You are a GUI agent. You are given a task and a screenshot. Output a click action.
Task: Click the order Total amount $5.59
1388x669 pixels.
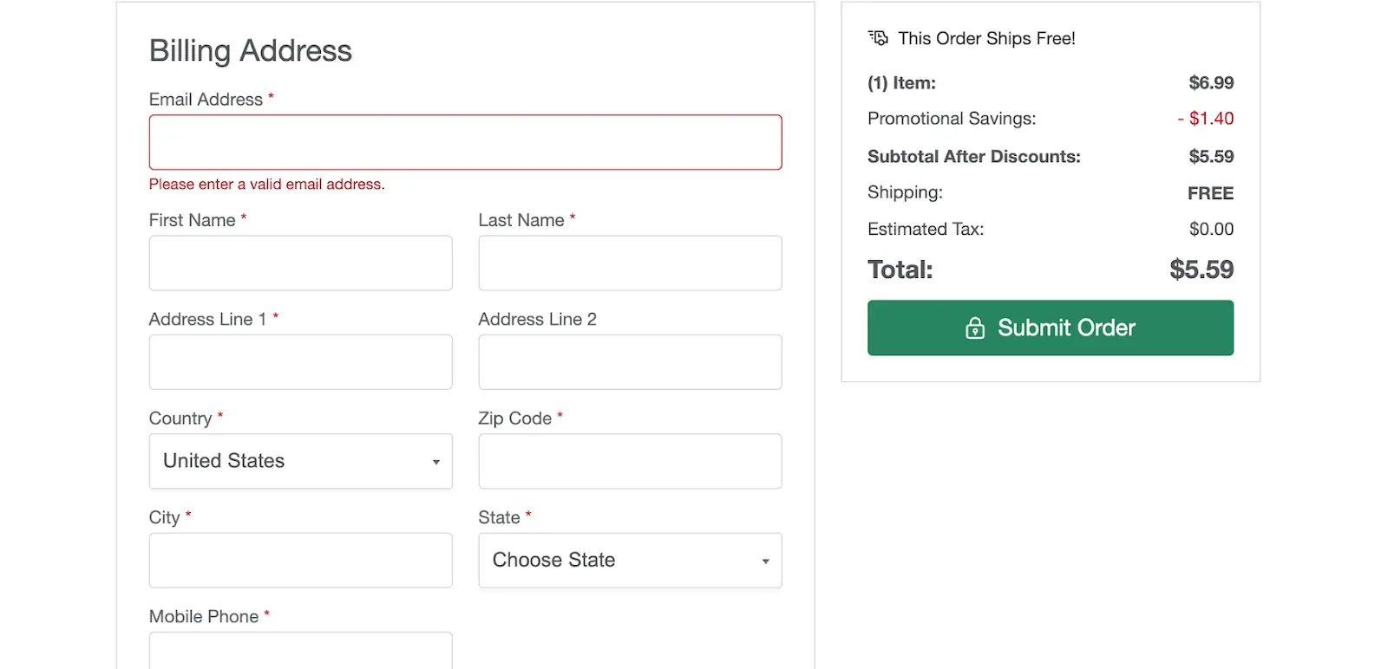(1201, 270)
